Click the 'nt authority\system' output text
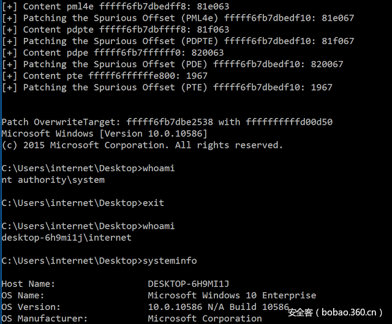Screen dimensions: 392x324 [53, 180]
